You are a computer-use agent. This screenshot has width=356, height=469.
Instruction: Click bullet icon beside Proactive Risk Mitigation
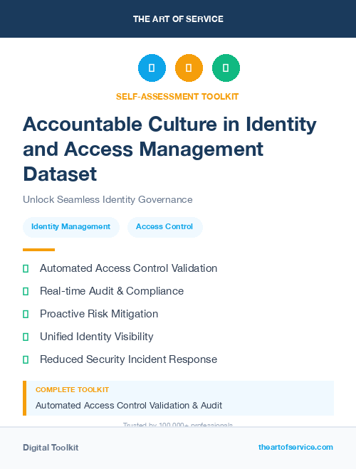click(26, 314)
